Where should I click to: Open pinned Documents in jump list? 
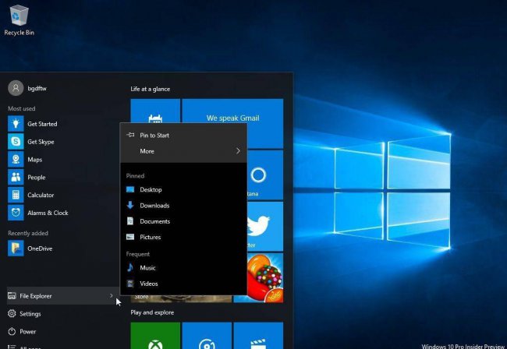183,221
